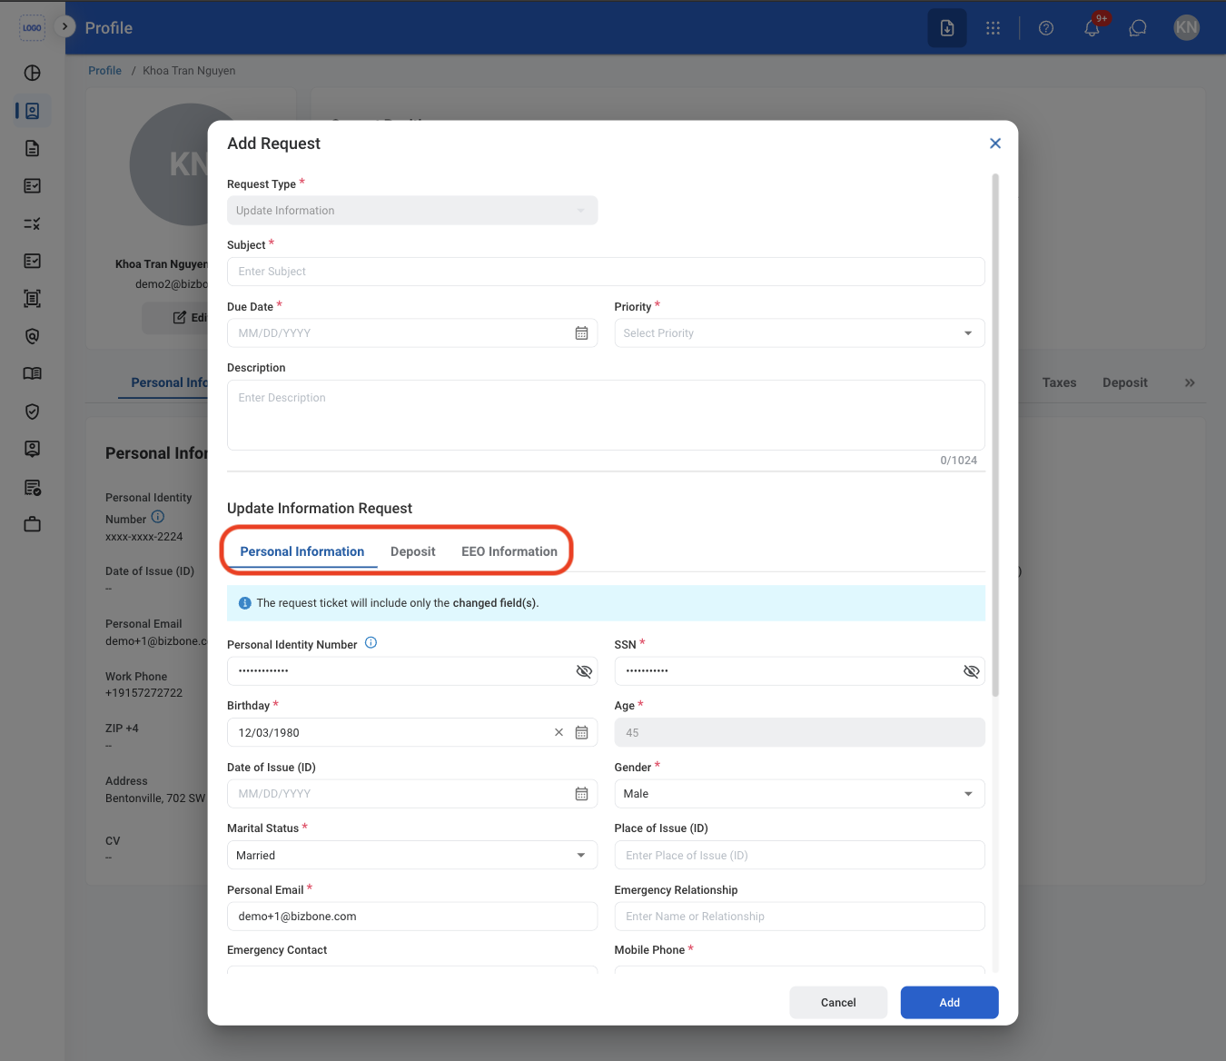Viewport: 1226px width, 1061px height.
Task: Switch to the Deposit tab in dialog
Action: point(413,551)
